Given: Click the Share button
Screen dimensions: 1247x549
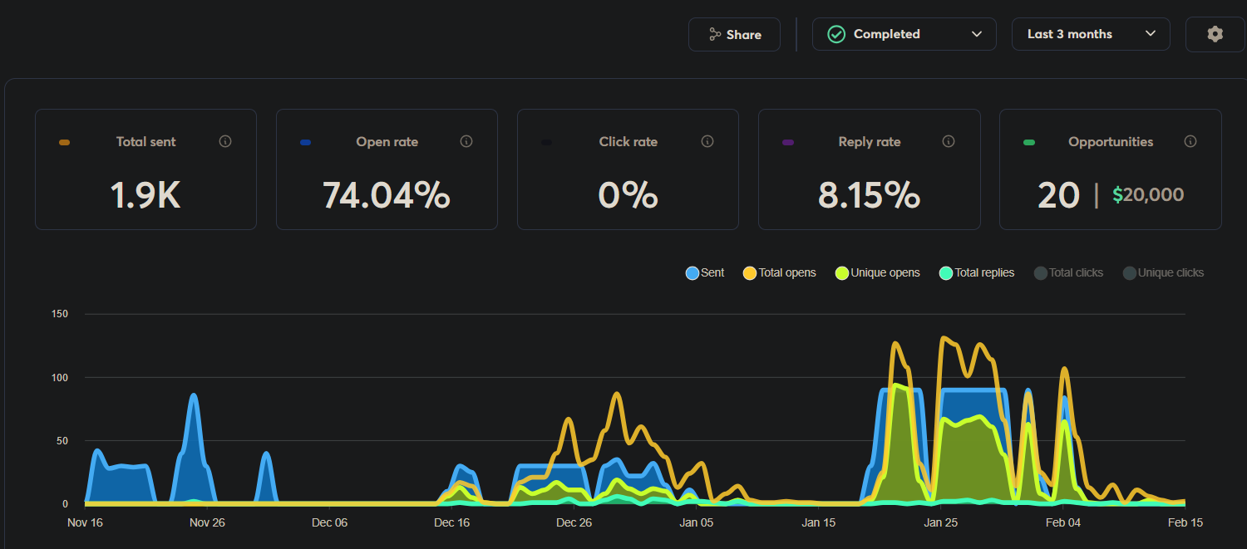Looking at the screenshot, I should [734, 34].
